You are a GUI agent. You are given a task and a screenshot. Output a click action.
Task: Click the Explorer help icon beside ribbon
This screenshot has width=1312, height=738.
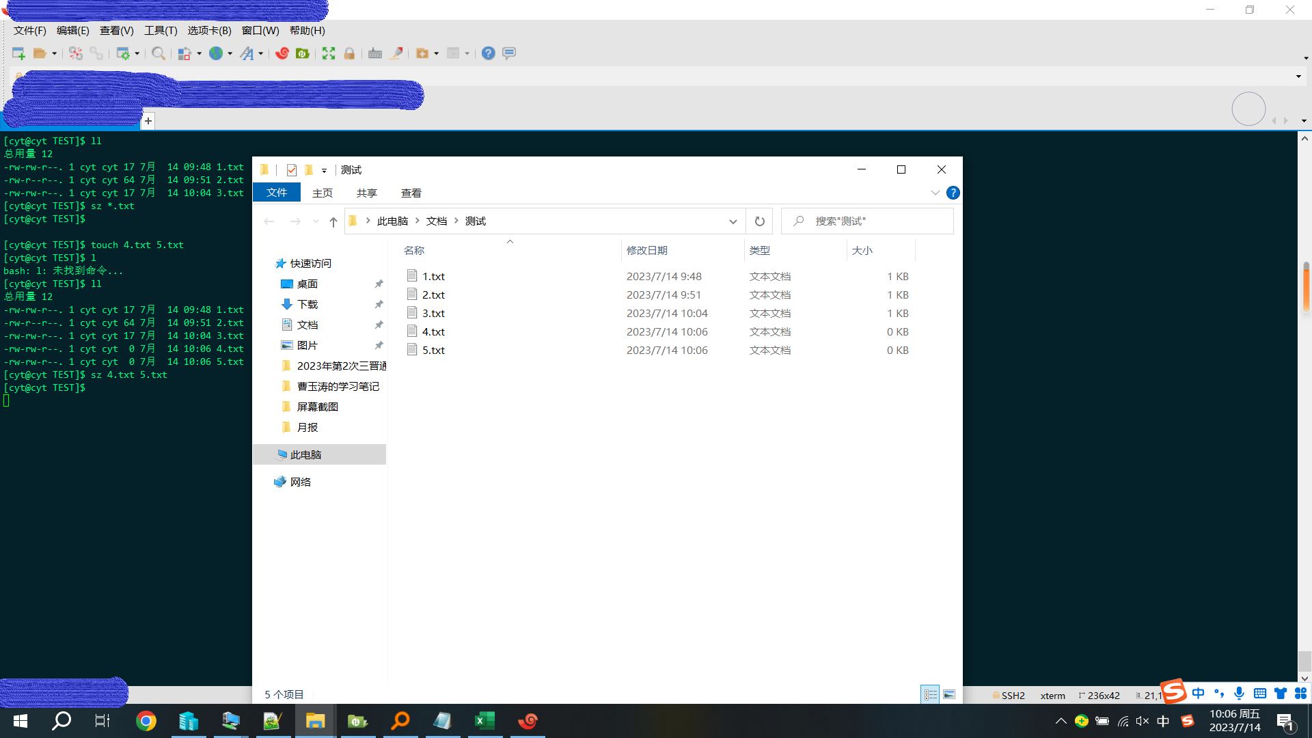pyautogui.click(x=953, y=193)
